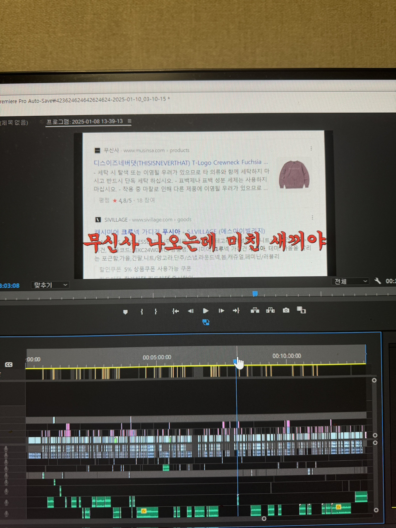The image size is (396, 528).
Task: Click the Mark In bracket icon
Action: pyautogui.click(x=142, y=311)
